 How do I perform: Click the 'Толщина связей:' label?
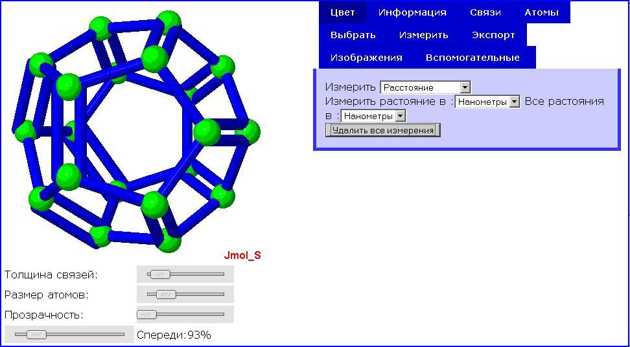click(x=51, y=275)
